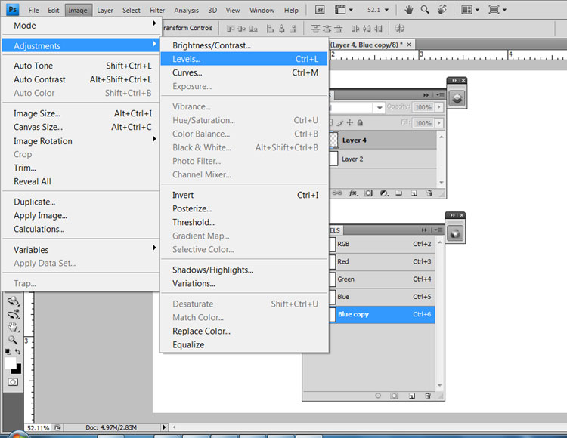Select the Red channel
The height and width of the screenshot is (438, 567).
[x=383, y=262]
